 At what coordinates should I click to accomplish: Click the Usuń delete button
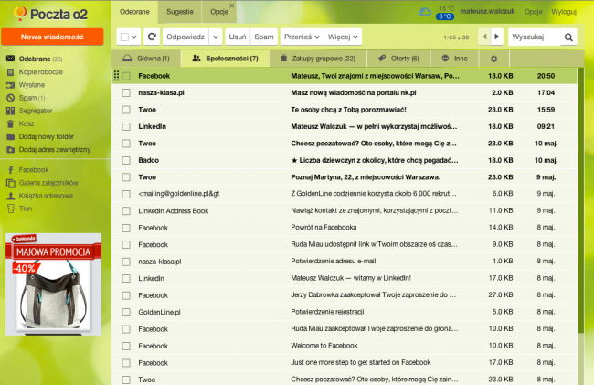pos(238,37)
